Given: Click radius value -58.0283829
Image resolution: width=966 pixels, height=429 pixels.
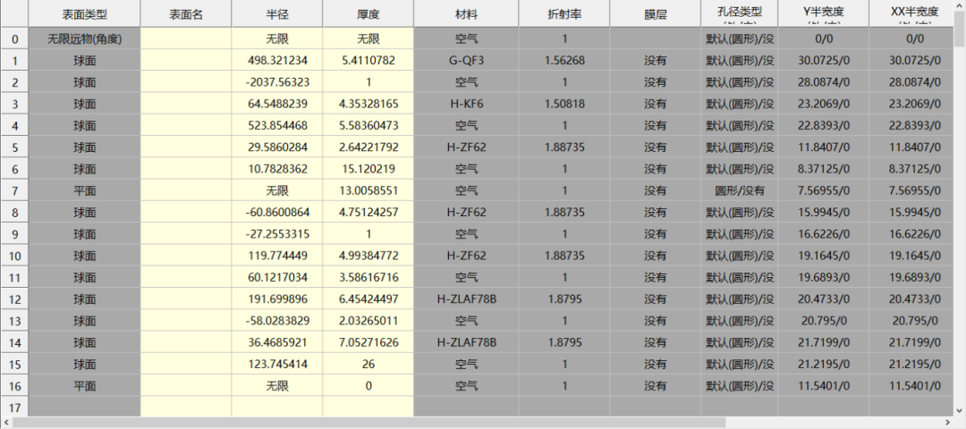Looking at the screenshot, I should click(277, 321).
